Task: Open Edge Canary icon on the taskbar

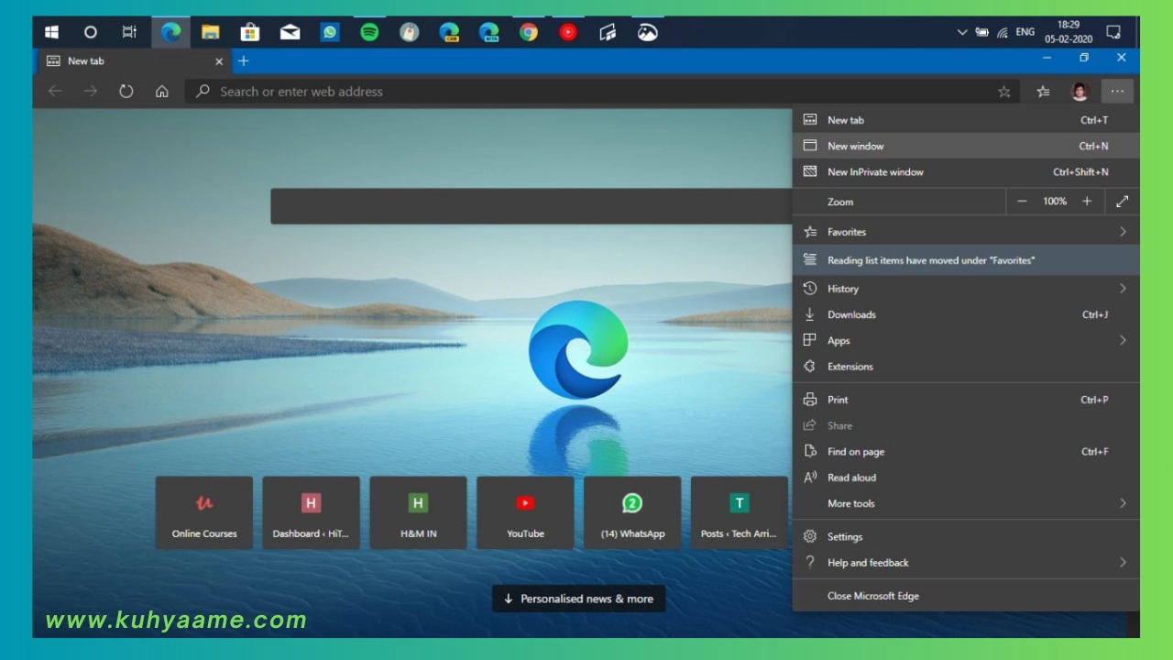Action: 449,32
